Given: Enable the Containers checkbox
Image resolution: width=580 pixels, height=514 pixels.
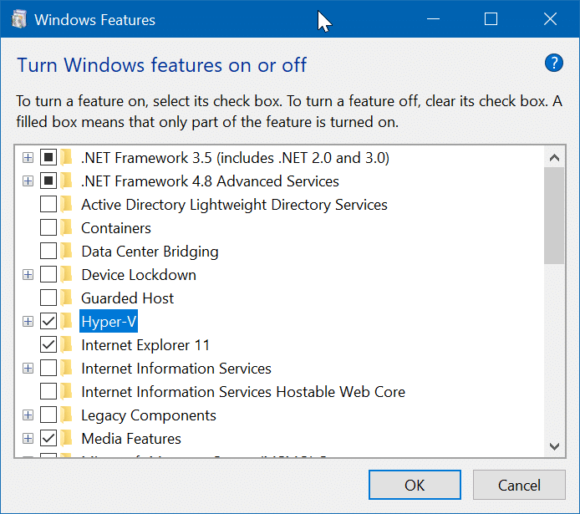Looking at the screenshot, I should click(x=48, y=228).
